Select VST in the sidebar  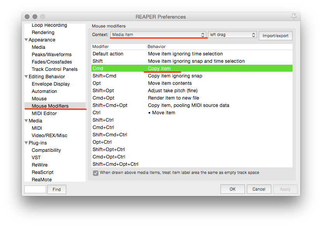[x=36, y=158]
